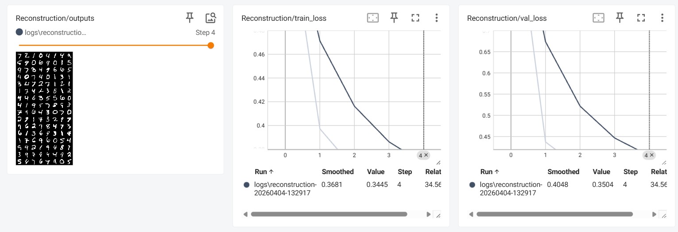Screen dimensions: 678x232
Task: Click Smoothed column header in val_loss table
Action: click(563, 171)
